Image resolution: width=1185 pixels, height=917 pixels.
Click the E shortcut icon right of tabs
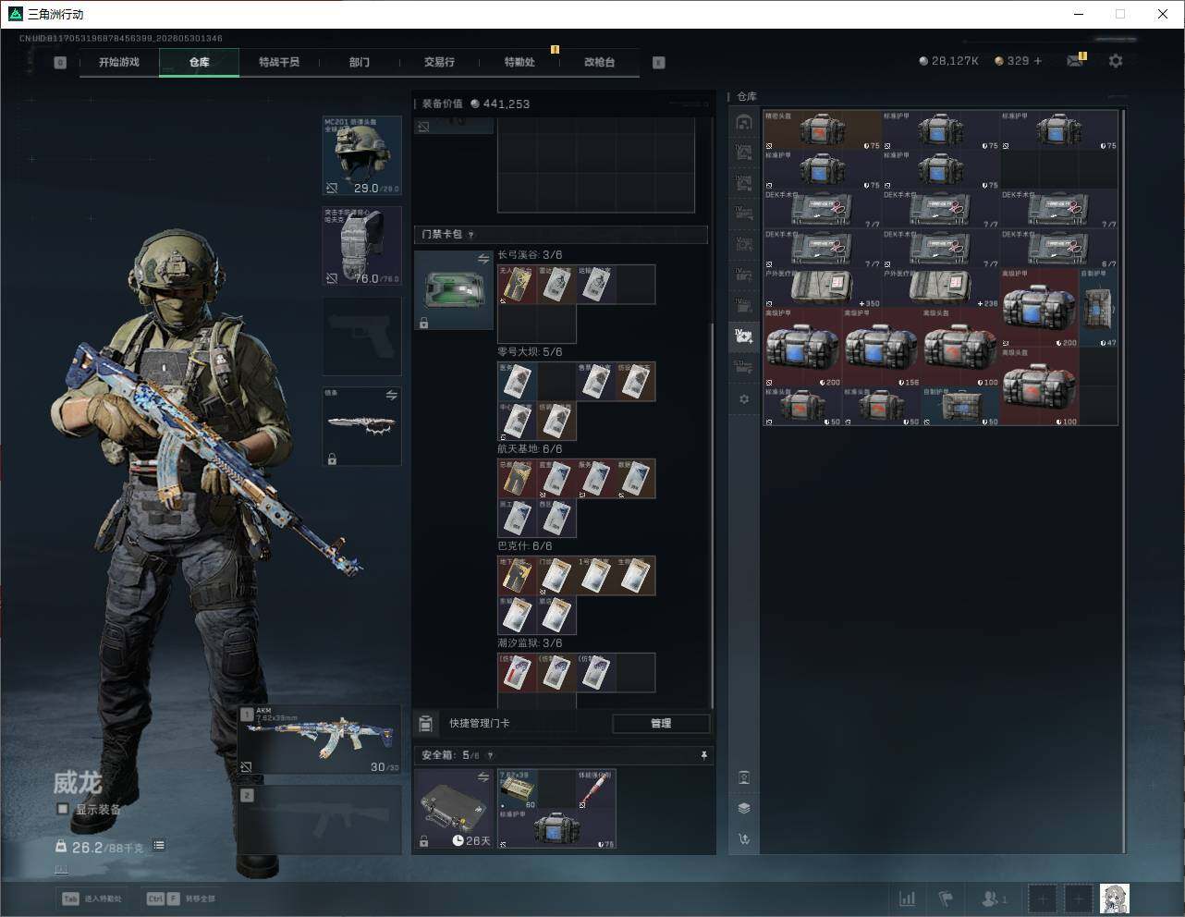tap(659, 63)
